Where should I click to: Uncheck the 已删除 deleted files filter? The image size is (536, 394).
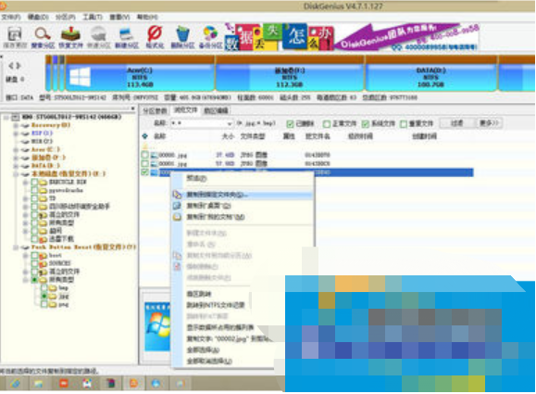tap(291, 123)
